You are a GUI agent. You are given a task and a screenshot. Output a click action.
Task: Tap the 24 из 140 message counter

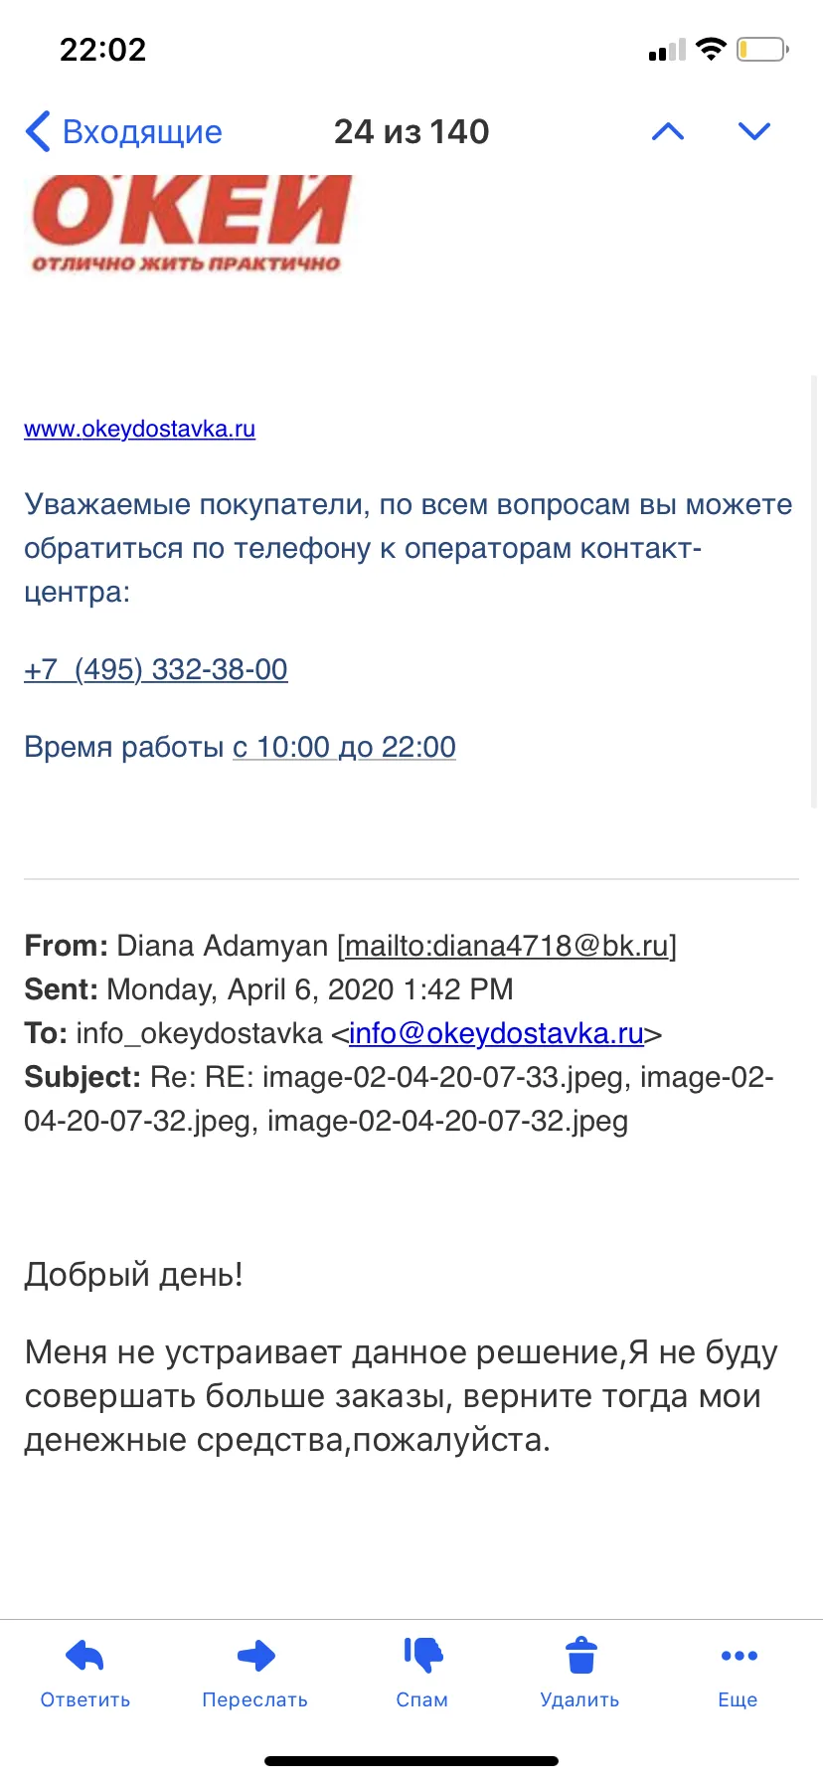(x=411, y=131)
